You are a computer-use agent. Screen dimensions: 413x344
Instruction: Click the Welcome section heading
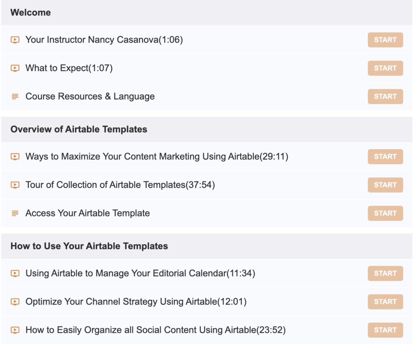tap(31, 12)
